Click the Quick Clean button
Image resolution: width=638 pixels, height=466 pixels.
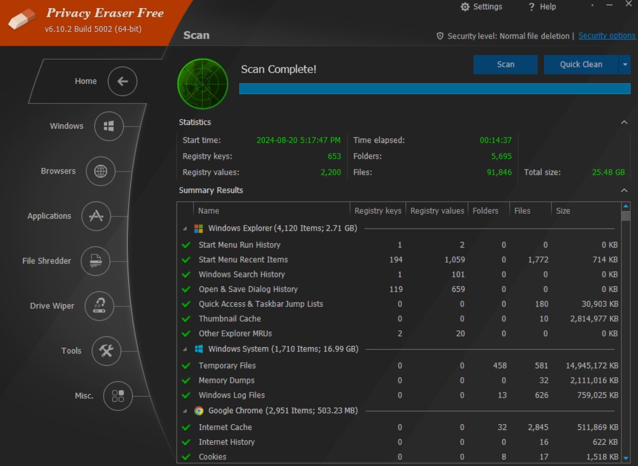pos(581,65)
